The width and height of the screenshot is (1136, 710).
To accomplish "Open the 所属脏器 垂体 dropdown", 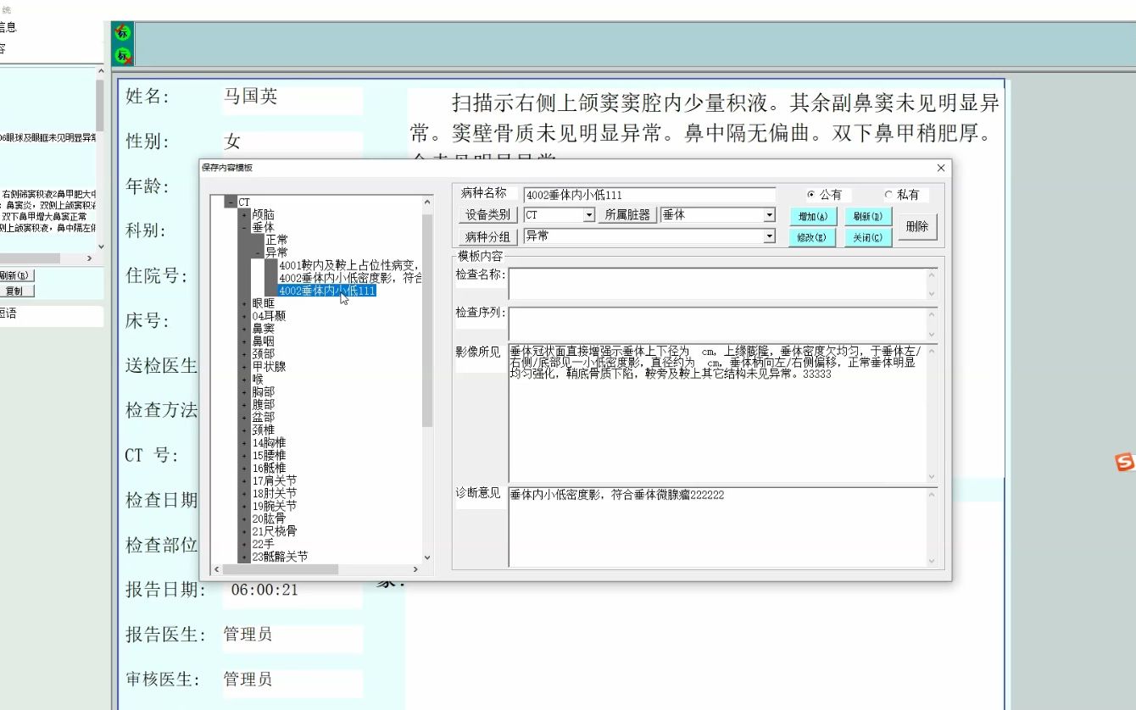I will (770, 214).
